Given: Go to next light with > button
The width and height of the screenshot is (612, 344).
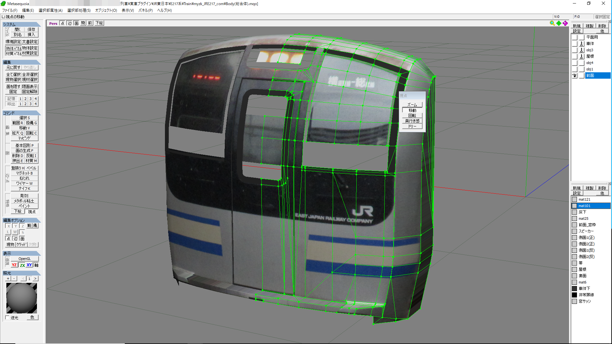Looking at the screenshot, I should point(35,278).
